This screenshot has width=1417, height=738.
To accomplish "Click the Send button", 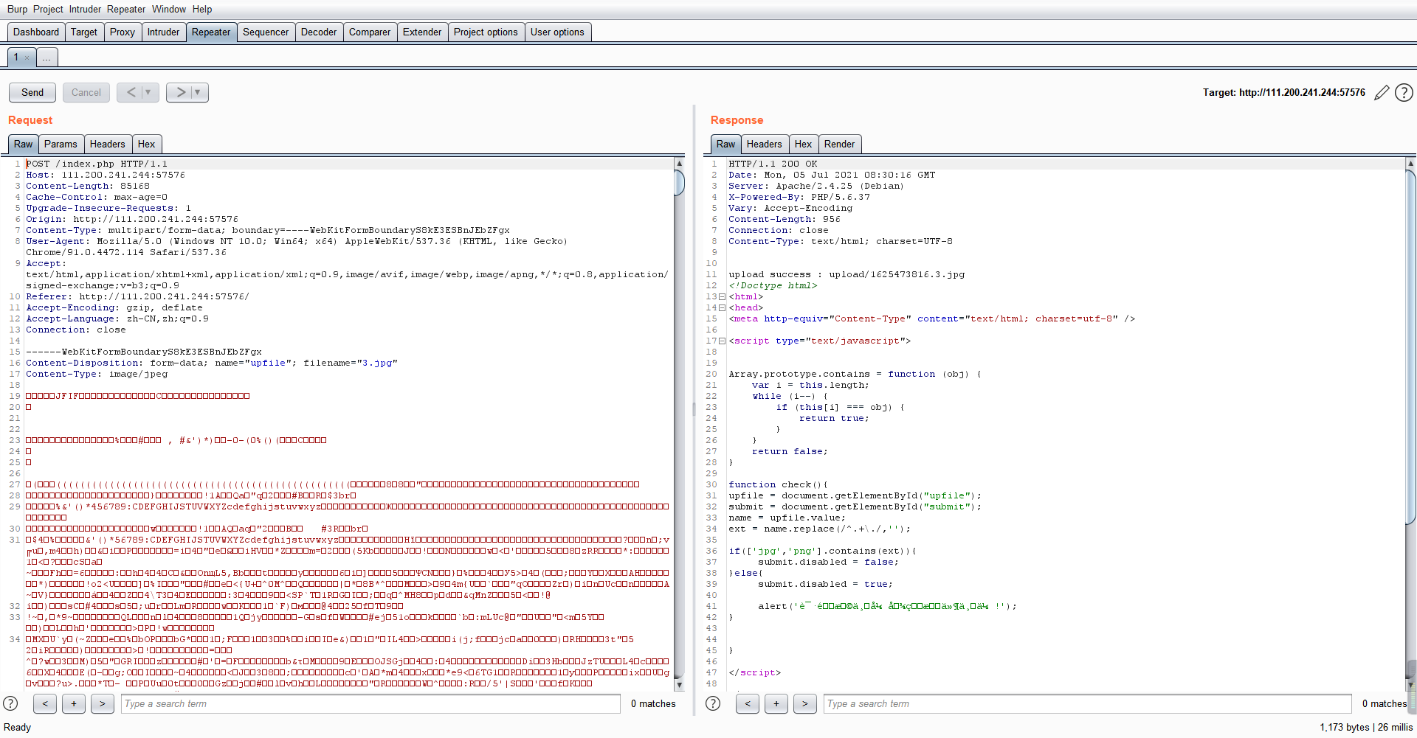I will (32, 92).
